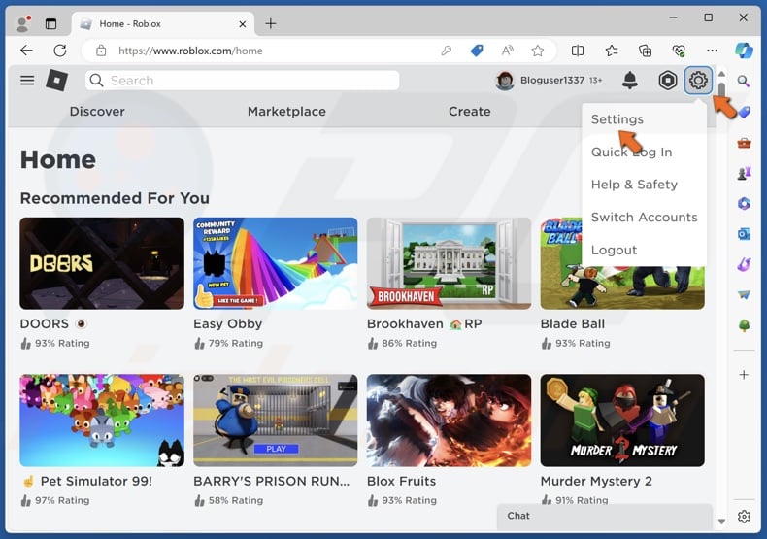767x539 pixels.
Task: Close the Home - Roblox tab
Action: pos(242,24)
